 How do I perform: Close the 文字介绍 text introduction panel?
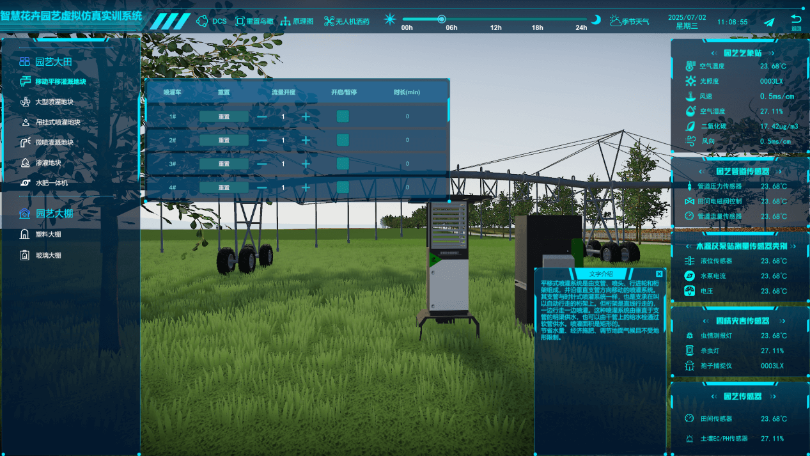[x=659, y=274]
